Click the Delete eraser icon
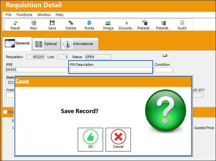Screen dimensions: 216x161 pyautogui.click(x=71, y=25)
